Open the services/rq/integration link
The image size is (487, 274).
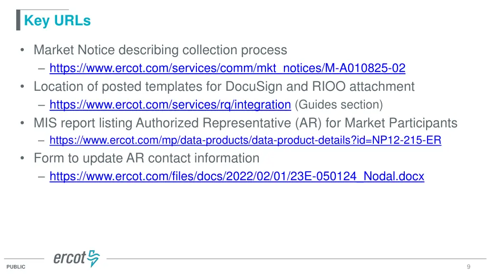coord(170,105)
